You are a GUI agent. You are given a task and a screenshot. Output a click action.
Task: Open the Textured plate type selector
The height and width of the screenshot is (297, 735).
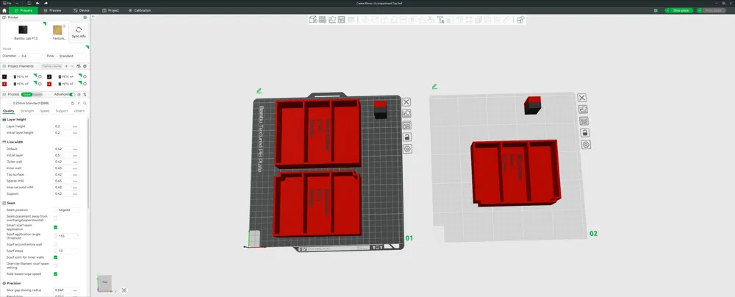click(x=59, y=32)
